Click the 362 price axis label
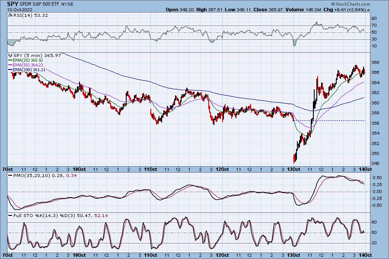The image size is (389, 259). 376,93
